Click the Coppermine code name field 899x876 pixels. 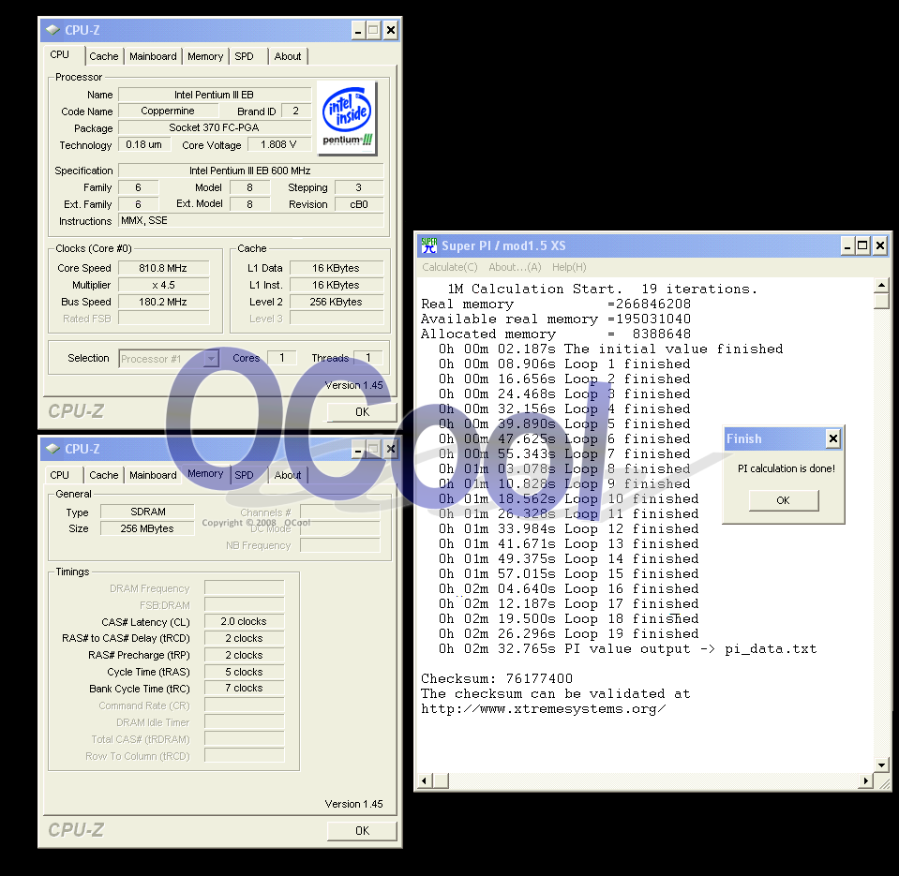(x=168, y=111)
